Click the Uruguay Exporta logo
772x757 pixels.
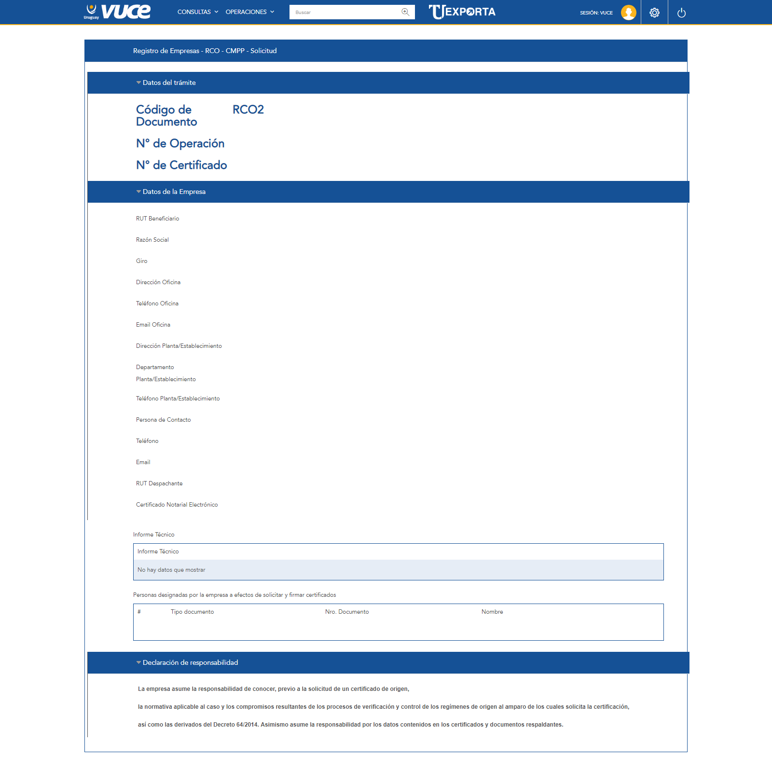tap(462, 12)
